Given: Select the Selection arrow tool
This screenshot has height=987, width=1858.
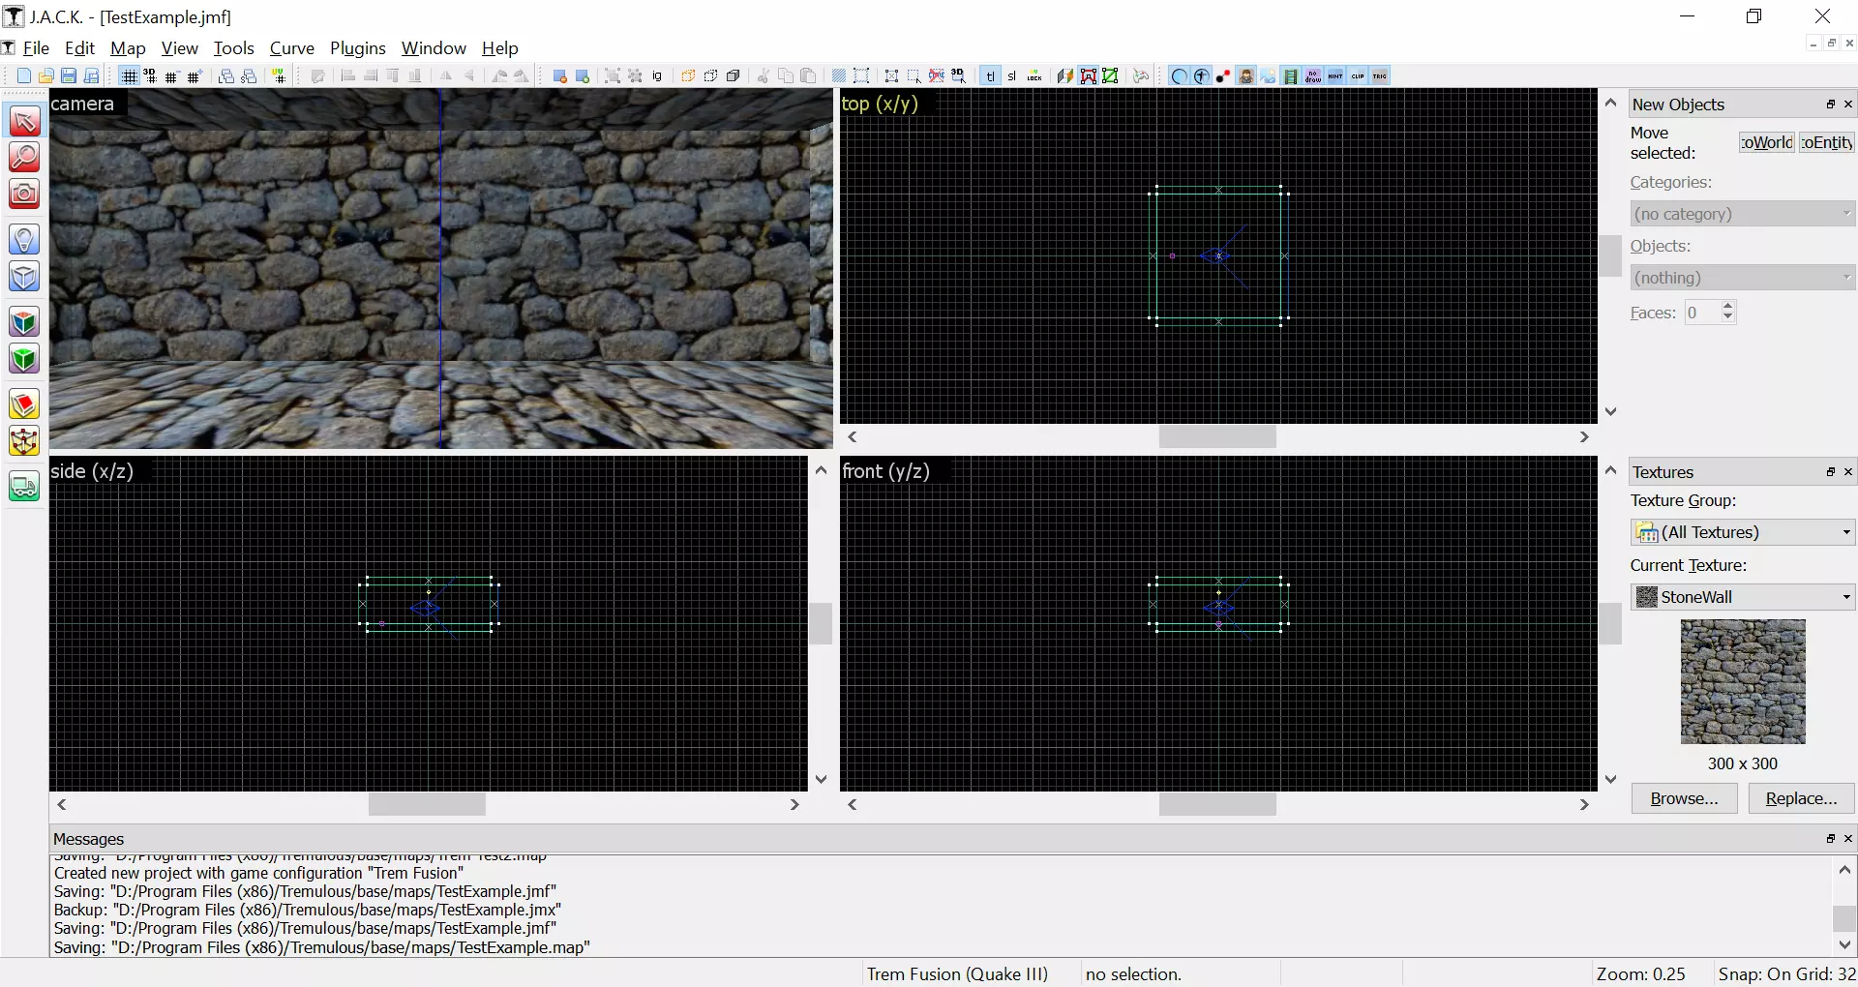Looking at the screenshot, I should (24, 121).
